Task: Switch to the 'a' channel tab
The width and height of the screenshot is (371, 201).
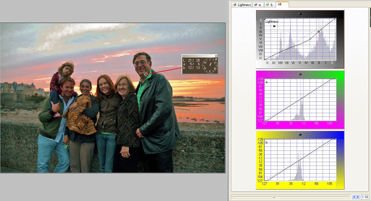Action: click(x=258, y=5)
